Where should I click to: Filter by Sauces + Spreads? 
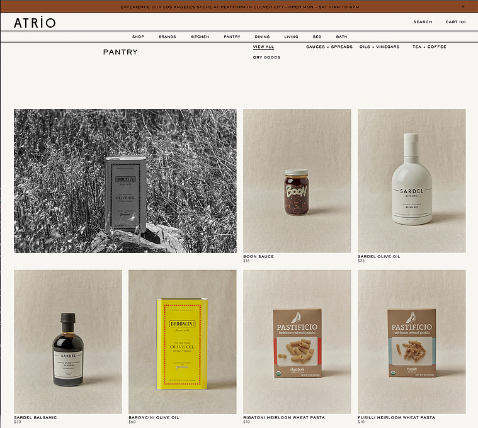329,47
